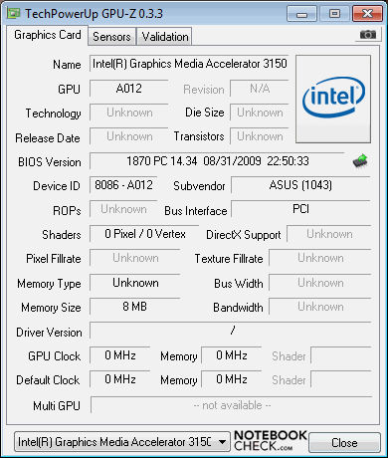Image resolution: width=388 pixels, height=458 pixels.
Task: Maximize the GPU-Z window
Action: 334,14
